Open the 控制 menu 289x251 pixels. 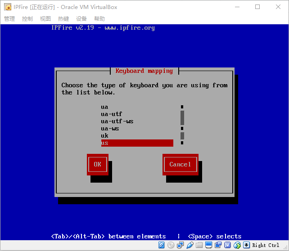(27, 18)
